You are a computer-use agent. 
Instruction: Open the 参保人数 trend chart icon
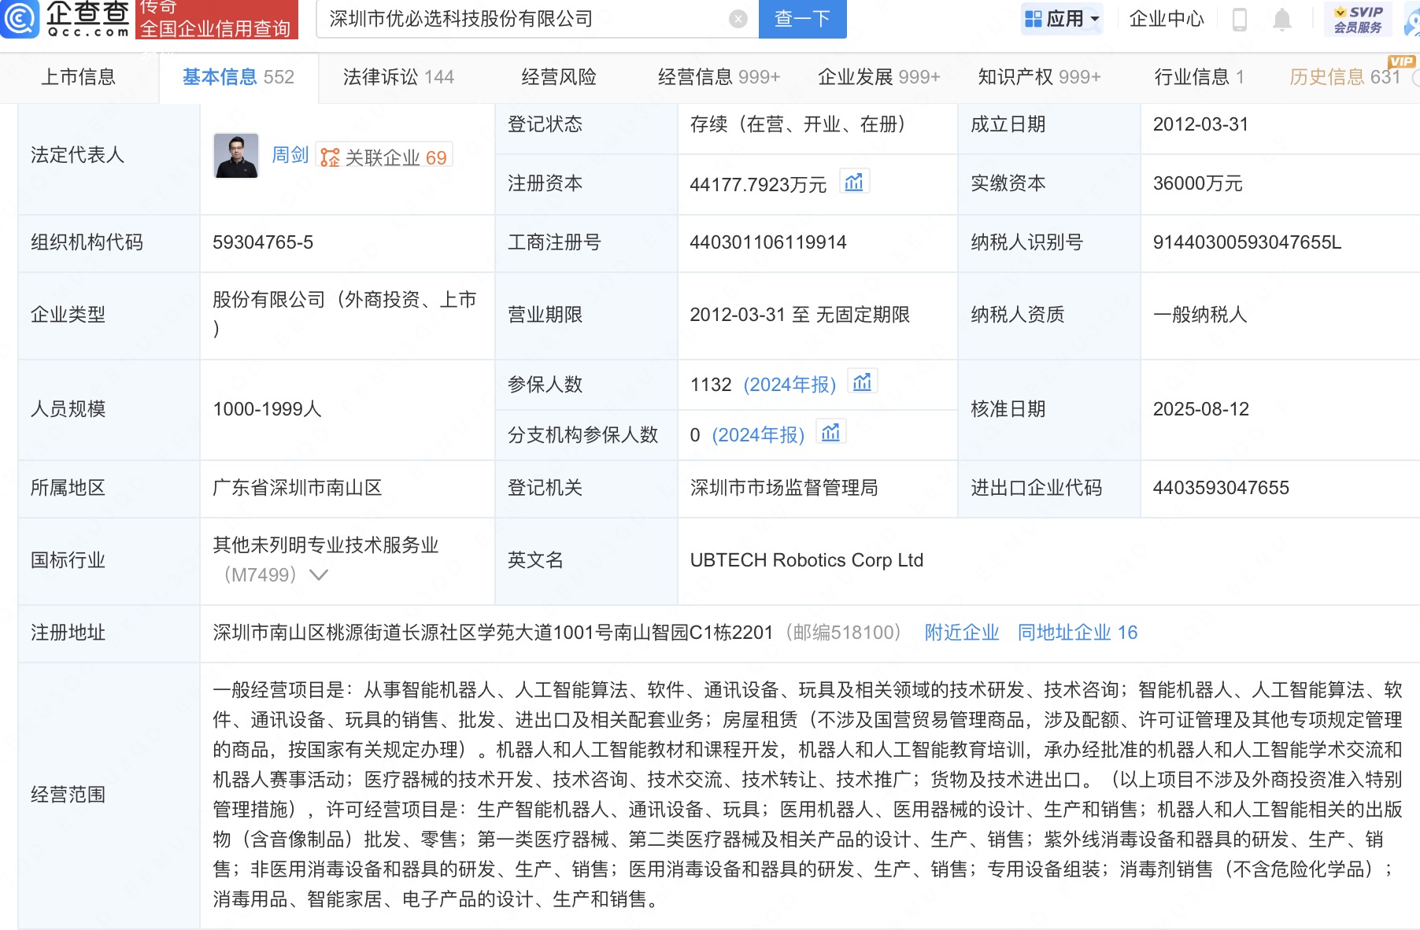(x=863, y=382)
